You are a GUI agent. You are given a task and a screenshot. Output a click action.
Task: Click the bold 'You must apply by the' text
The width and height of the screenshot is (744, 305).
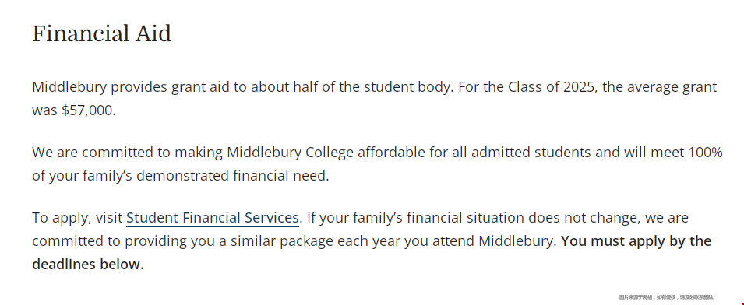636,241
